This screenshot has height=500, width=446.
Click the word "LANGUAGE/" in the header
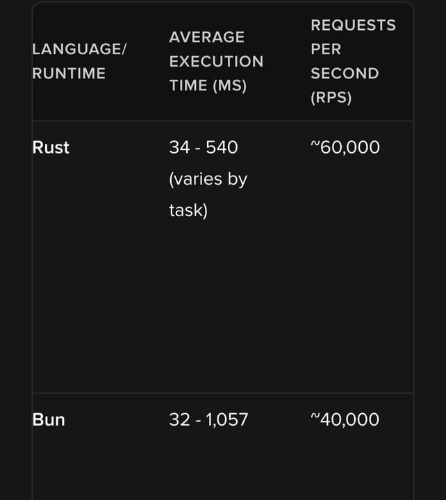pos(79,49)
